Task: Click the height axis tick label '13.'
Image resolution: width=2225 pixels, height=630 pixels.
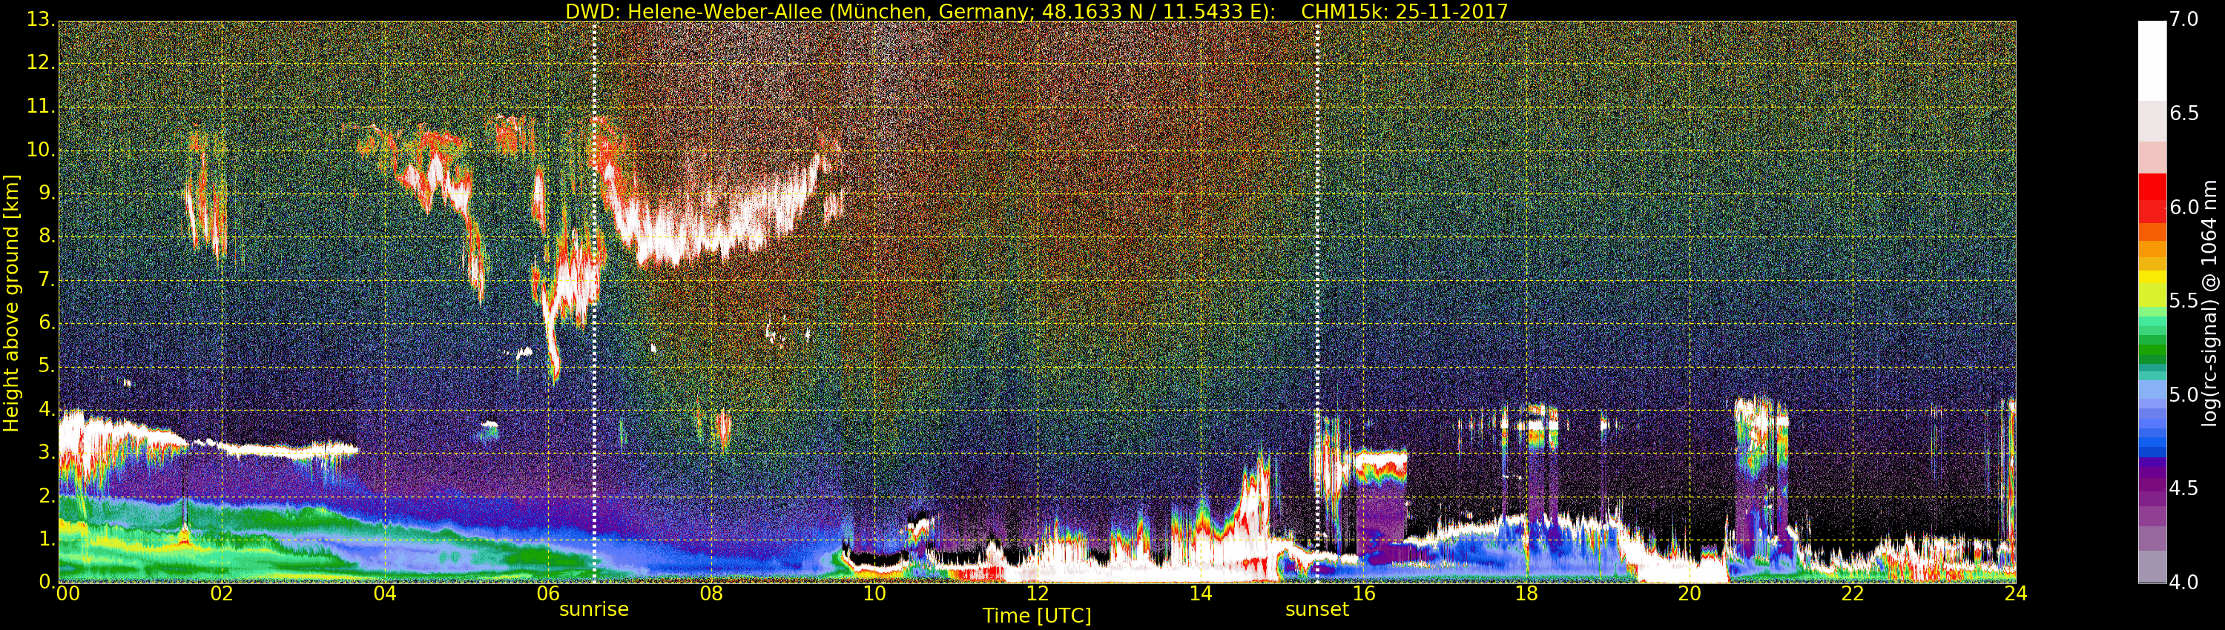Action: pyautogui.click(x=41, y=19)
